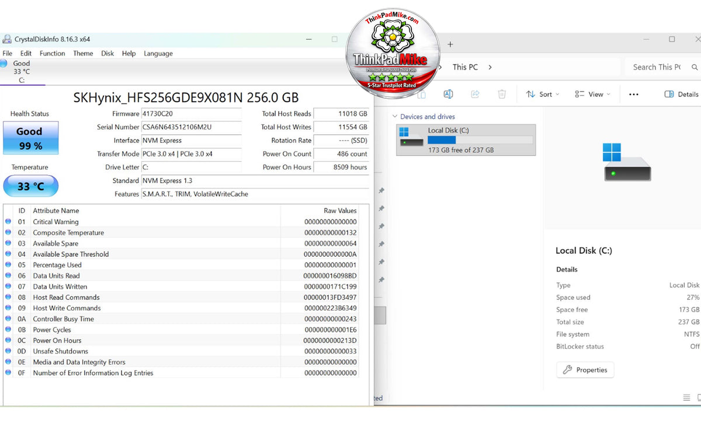701x440 pixels.
Task: Click the Properties button for Local Disk
Action: click(x=585, y=370)
